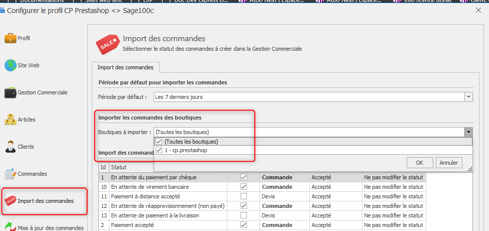The height and width of the screenshot is (231, 489).
Task: Enable checkbox for En attente de paiement à la livraison
Action: [x=244, y=215]
